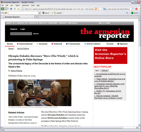141x132 pixels.
Task: Open the Google toolbar wrench settings
Action: click(127, 13)
